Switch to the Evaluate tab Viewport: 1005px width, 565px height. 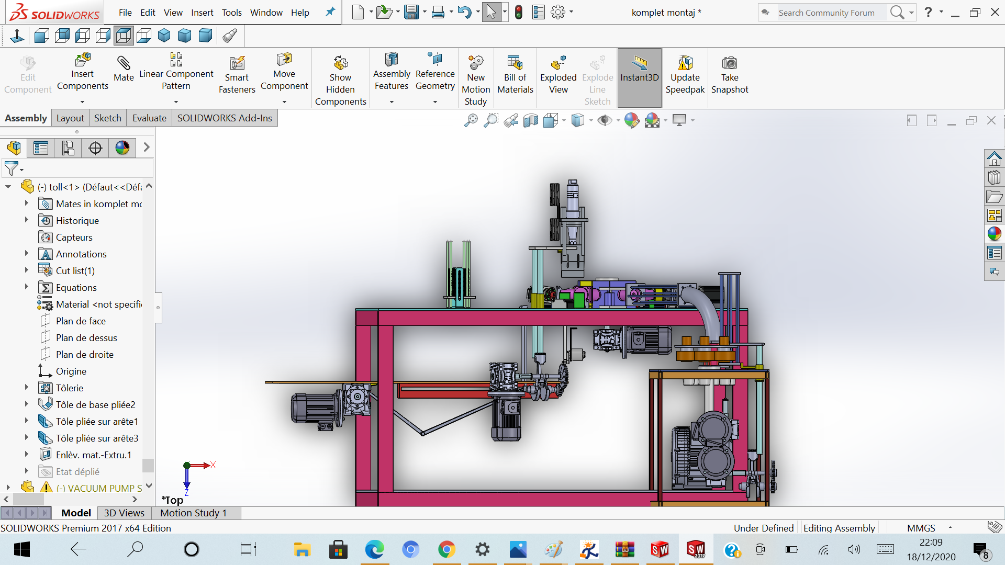[149, 118]
